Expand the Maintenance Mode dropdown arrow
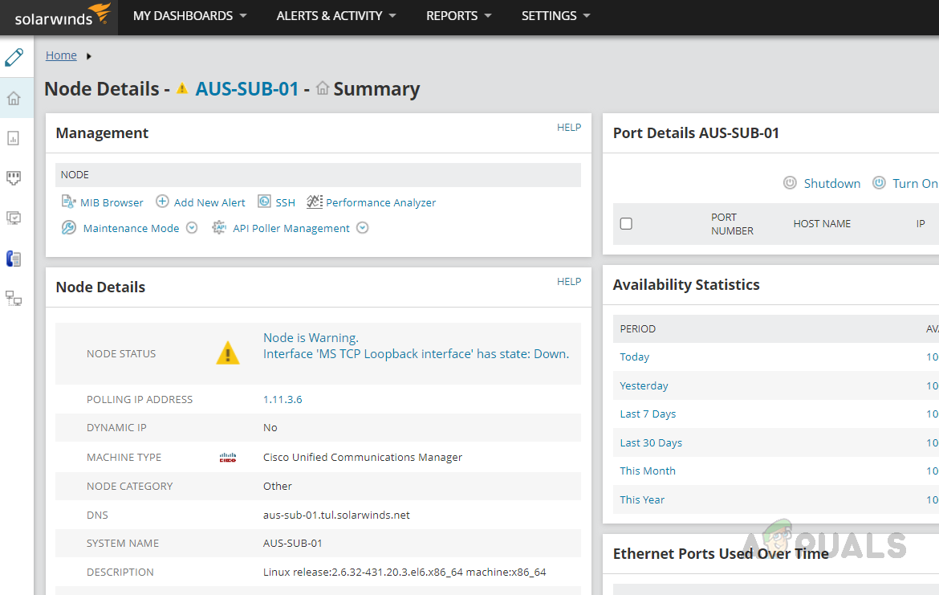 pyautogui.click(x=192, y=228)
